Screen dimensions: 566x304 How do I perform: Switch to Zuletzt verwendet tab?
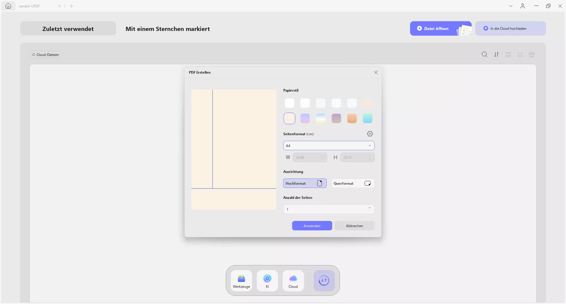[68, 29]
